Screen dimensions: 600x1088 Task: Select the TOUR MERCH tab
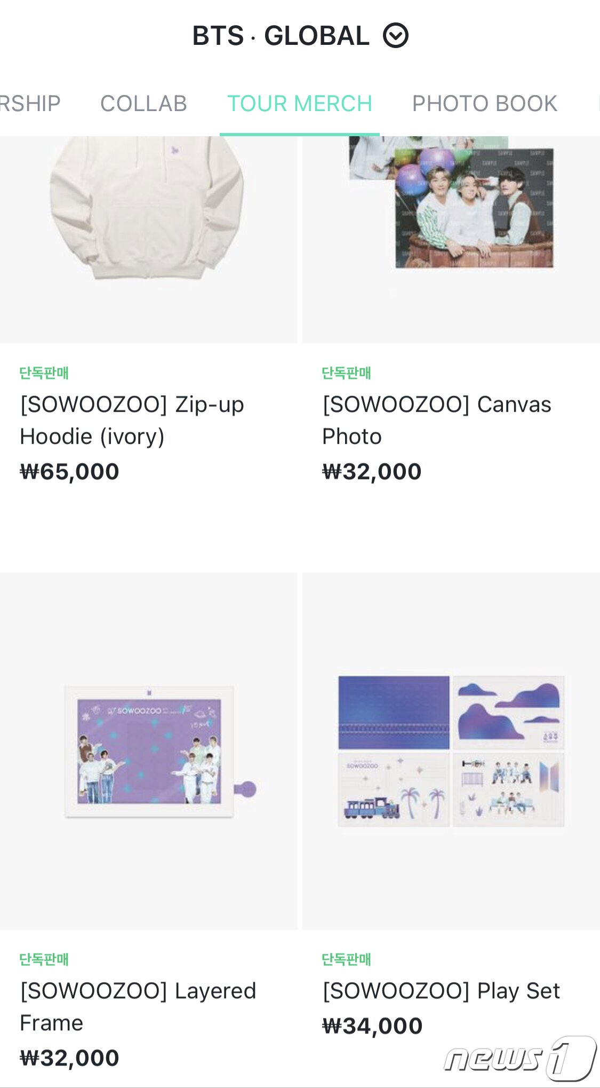click(300, 104)
